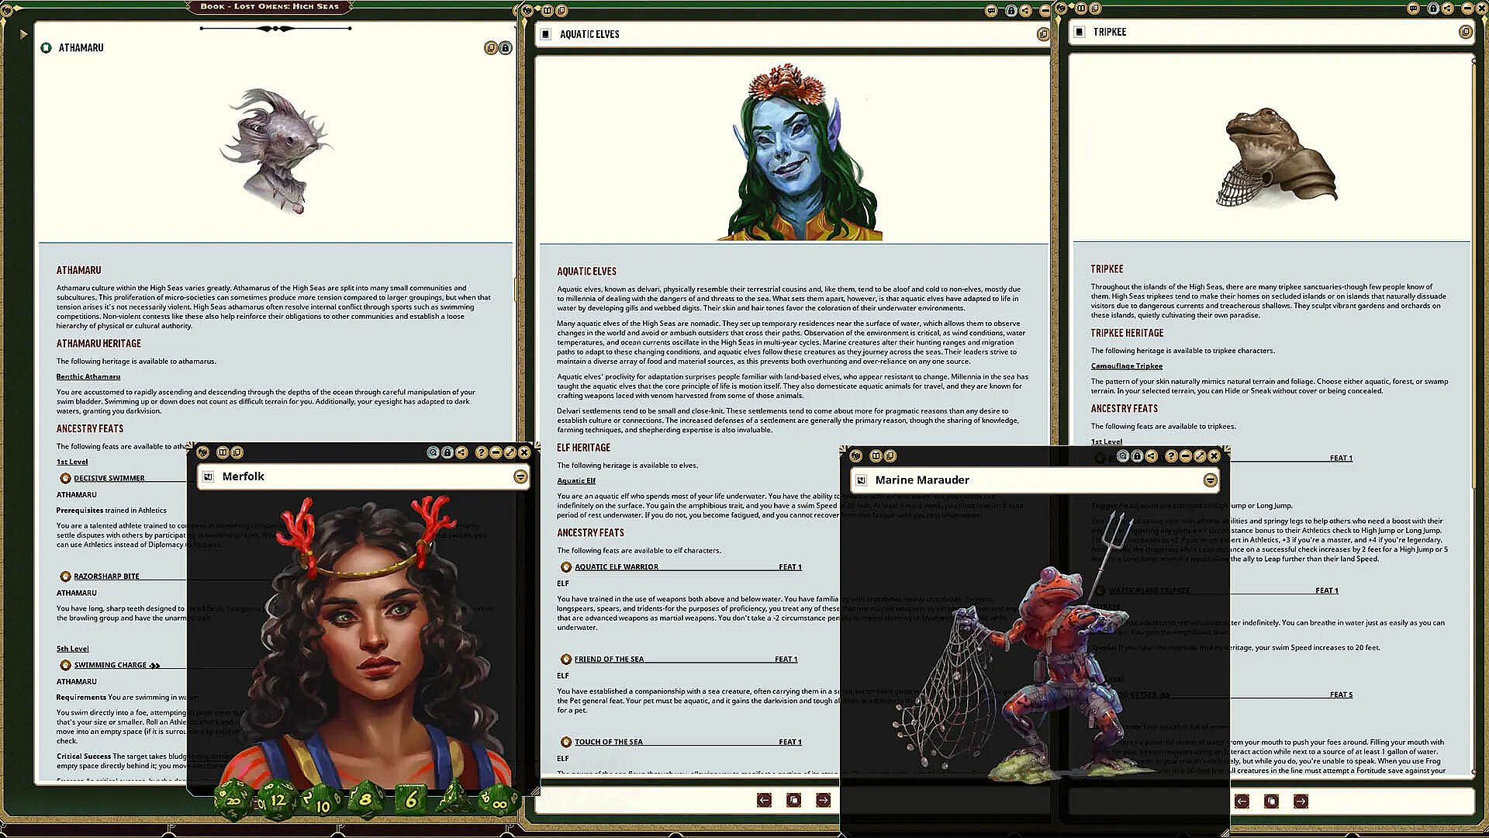1489x838 pixels.
Task: Toggle the lock in the Merfolk window
Action: point(447,452)
